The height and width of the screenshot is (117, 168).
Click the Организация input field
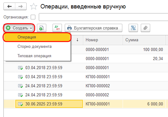pos(103,17)
